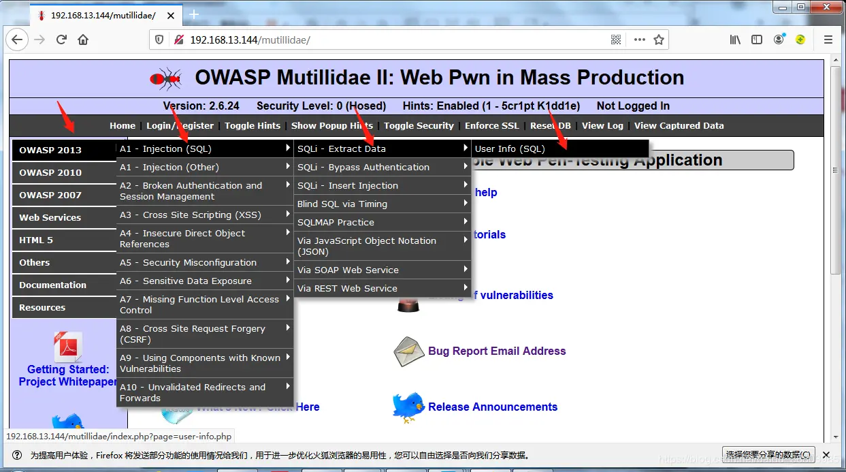Open the QR code icon in address bar
This screenshot has height=472, width=846.
(616, 40)
